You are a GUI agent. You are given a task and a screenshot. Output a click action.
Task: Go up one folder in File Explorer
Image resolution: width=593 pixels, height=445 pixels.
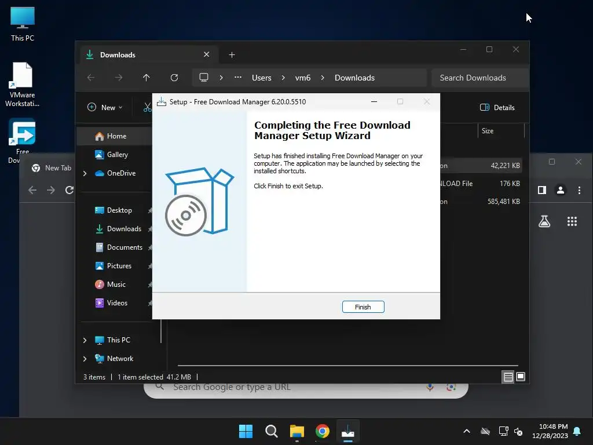click(x=147, y=78)
